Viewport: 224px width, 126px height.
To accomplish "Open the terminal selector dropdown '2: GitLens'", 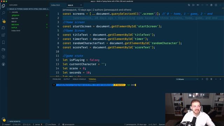I will [187, 79].
